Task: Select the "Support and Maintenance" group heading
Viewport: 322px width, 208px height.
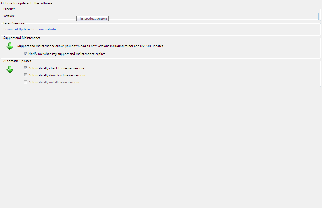Action: point(22,38)
